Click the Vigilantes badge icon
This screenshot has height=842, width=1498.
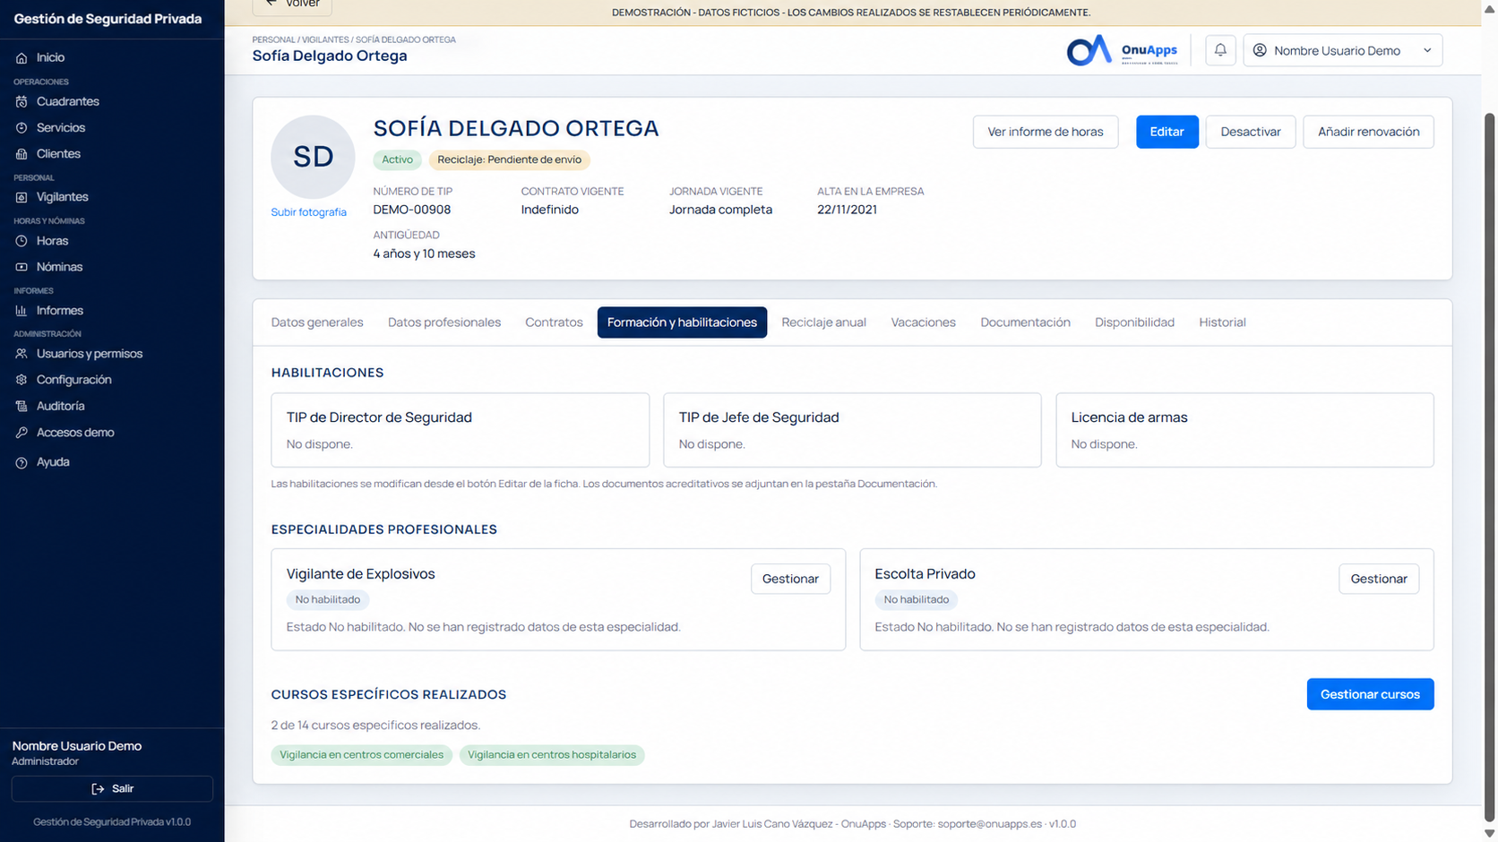(22, 197)
